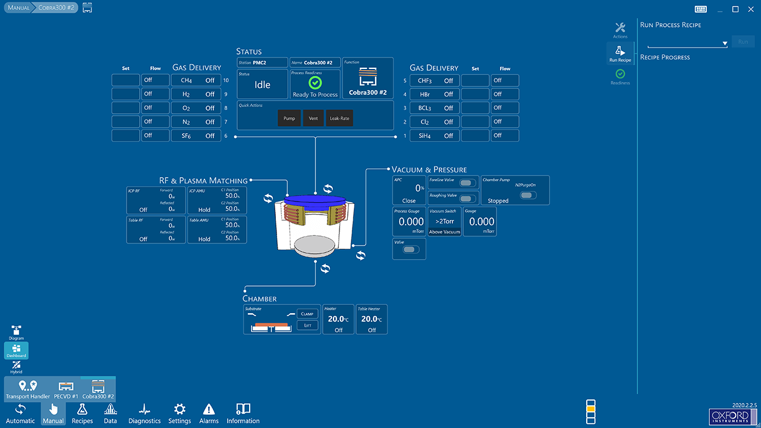Open the Recipes tab
Image resolution: width=761 pixels, height=428 pixels.
[82, 413]
